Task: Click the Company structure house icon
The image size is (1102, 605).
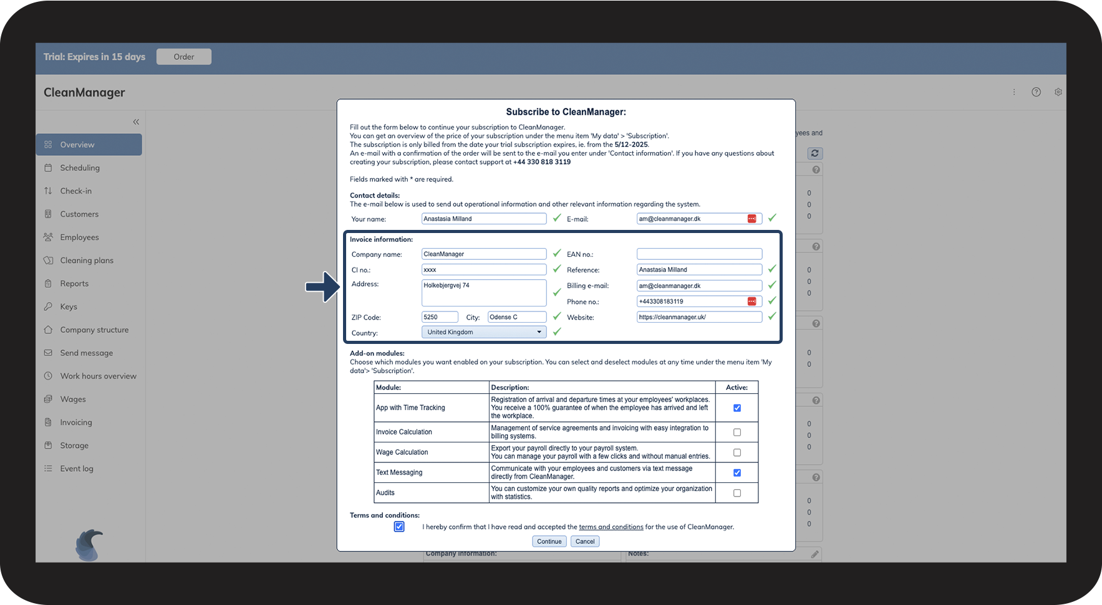Action: coord(48,330)
